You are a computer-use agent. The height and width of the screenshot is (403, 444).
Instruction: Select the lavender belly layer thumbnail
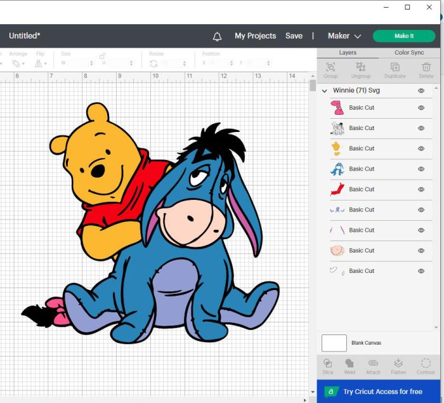(x=337, y=209)
